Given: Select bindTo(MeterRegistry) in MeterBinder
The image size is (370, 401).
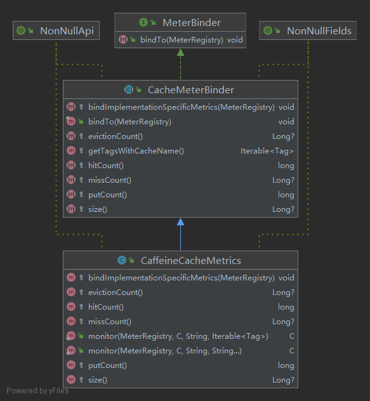Looking at the screenshot, I should point(180,39).
